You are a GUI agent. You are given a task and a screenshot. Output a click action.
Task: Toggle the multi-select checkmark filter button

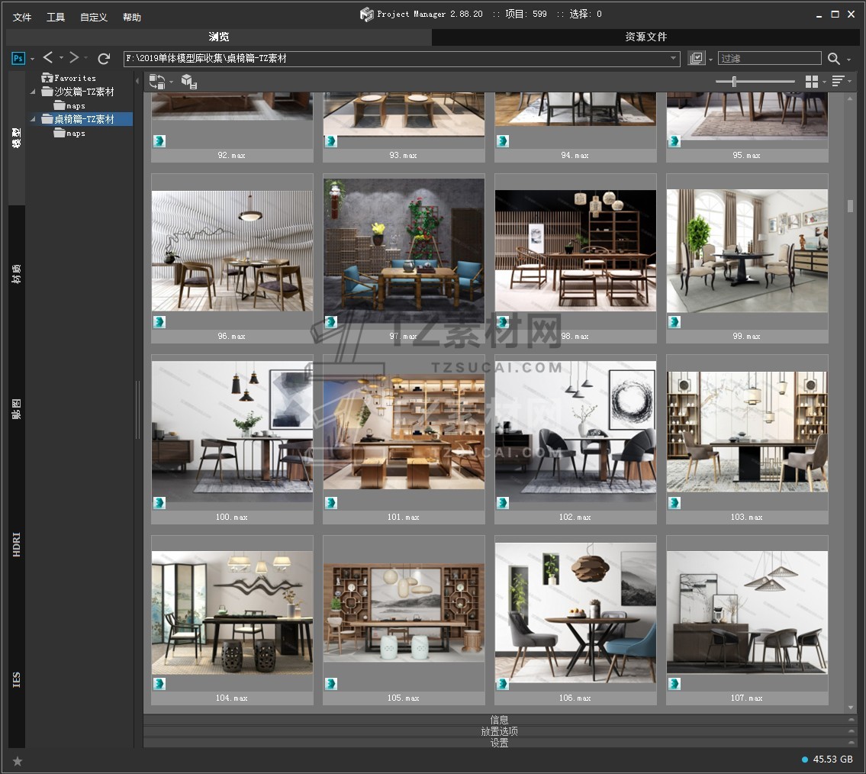(x=696, y=59)
